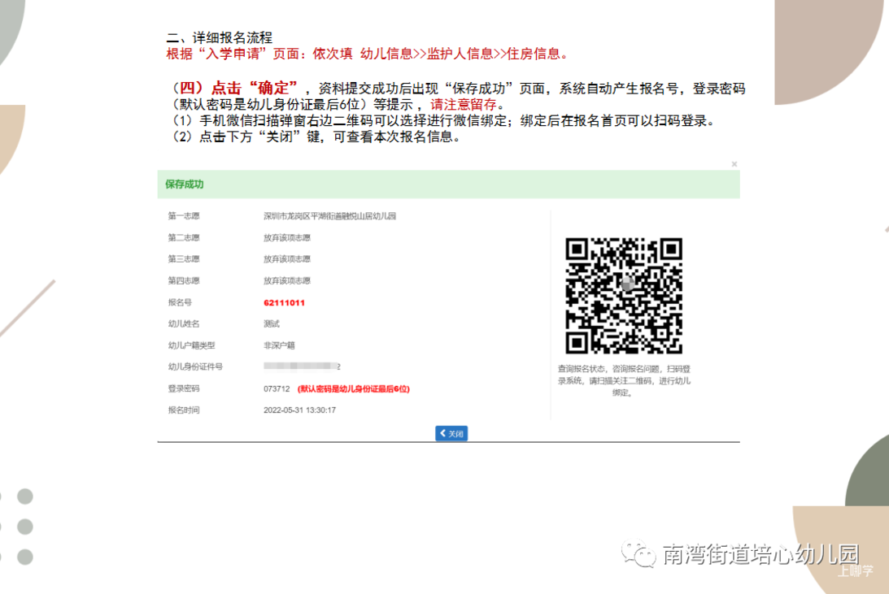
Task: Select kindergarten name 深圳市龙岗区平湖街道融悦山居幼儿园
Action: coord(329,216)
